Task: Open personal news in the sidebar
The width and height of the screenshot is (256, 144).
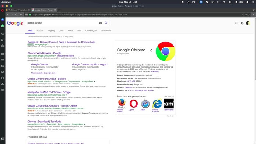Action: (3, 66)
